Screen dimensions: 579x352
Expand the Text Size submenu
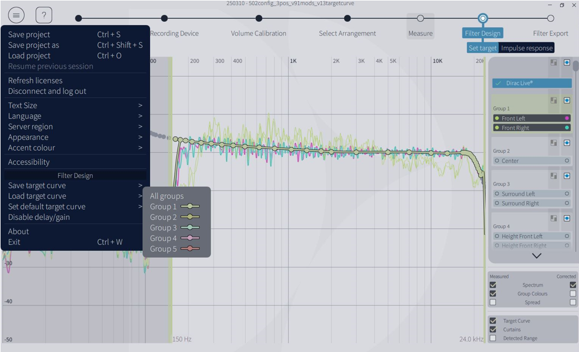(76, 105)
